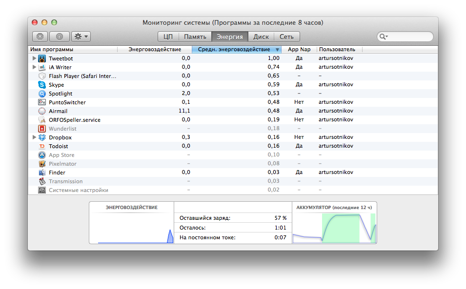466x289 pixels.
Task: Select the Dropbox app icon
Action: click(x=41, y=137)
